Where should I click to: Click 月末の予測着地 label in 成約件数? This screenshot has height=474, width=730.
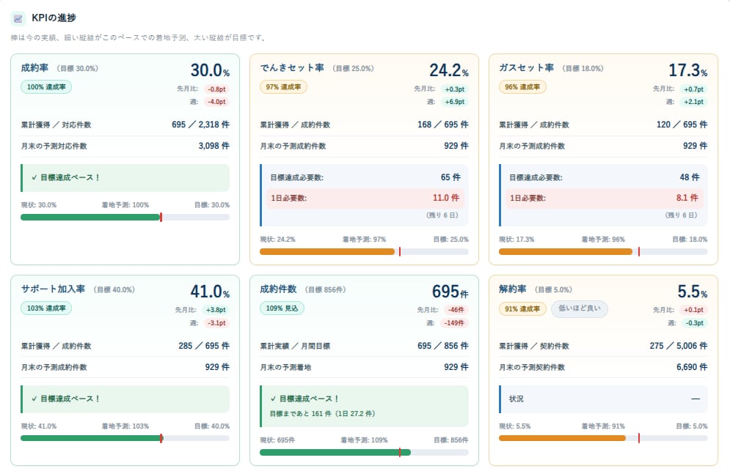[285, 368]
